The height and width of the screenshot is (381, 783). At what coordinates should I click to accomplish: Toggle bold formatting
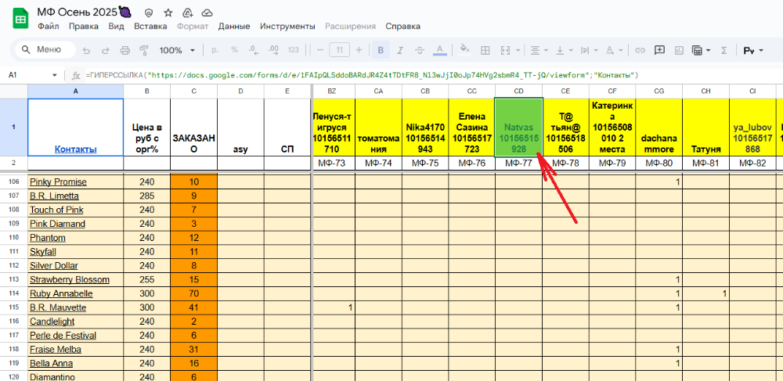pyautogui.click(x=381, y=50)
